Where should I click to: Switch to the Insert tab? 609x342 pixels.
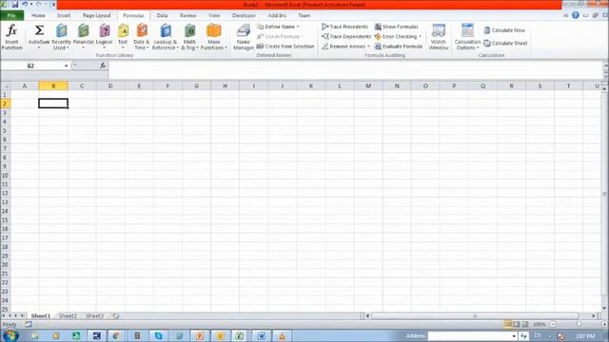tap(64, 15)
